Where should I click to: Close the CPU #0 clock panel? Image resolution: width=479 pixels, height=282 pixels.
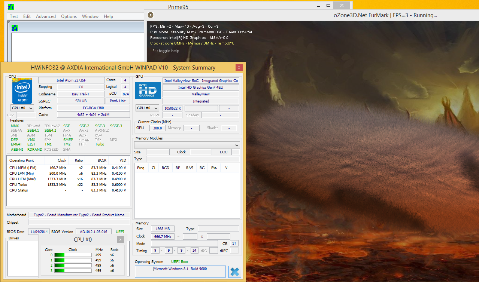[120, 240]
